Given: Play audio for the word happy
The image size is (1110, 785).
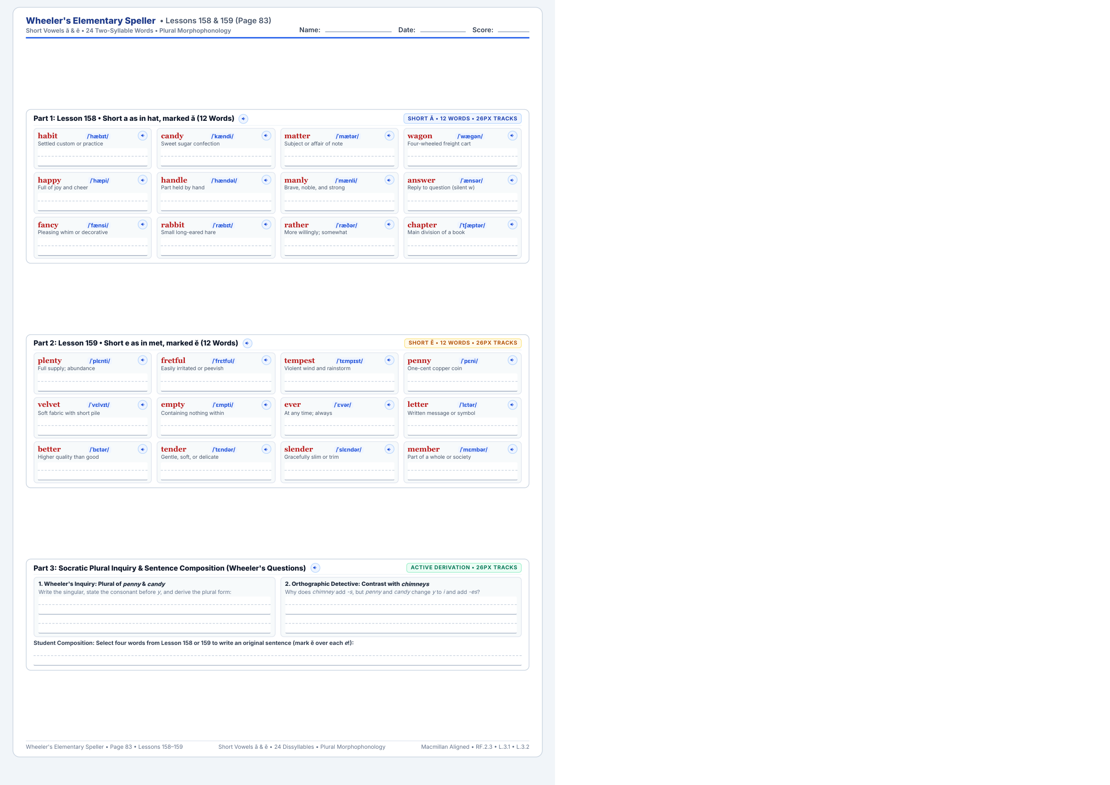Looking at the screenshot, I should tap(143, 180).
